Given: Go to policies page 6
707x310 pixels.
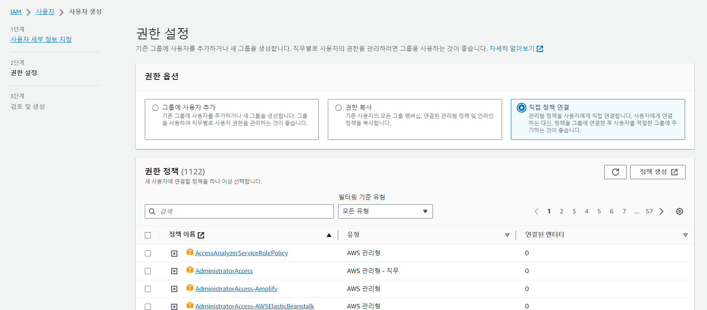Looking at the screenshot, I should (612, 211).
